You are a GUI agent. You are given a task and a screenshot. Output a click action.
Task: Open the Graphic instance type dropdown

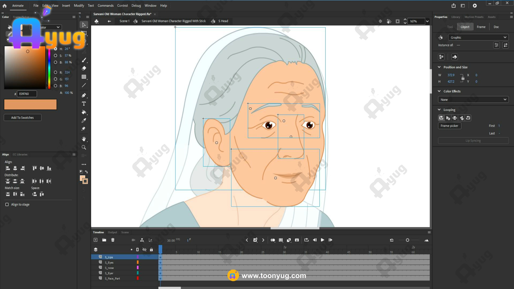(x=478, y=37)
